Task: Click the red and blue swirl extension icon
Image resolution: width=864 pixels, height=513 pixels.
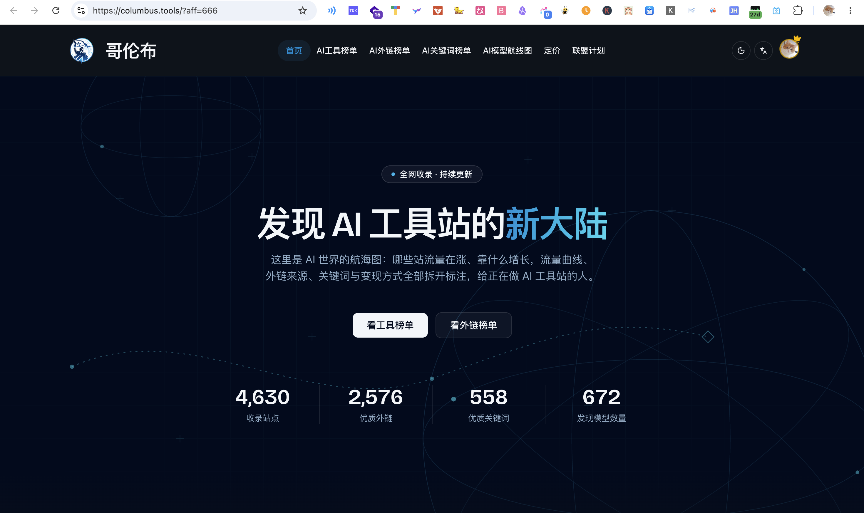Action: point(713,11)
